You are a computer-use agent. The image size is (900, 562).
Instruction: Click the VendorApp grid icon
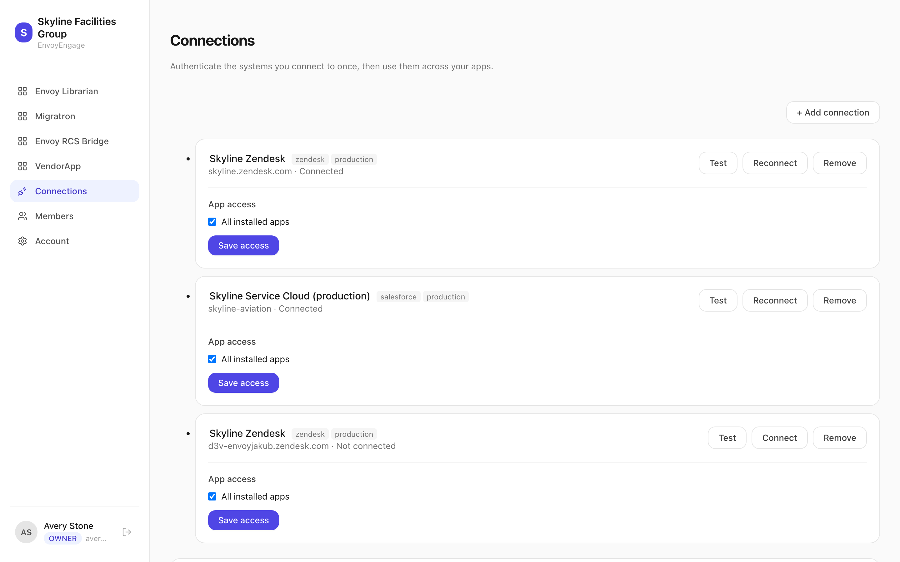coord(22,166)
